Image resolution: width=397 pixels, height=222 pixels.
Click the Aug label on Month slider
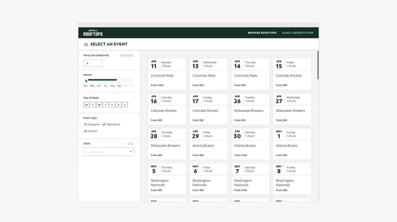tap(112, 86)
